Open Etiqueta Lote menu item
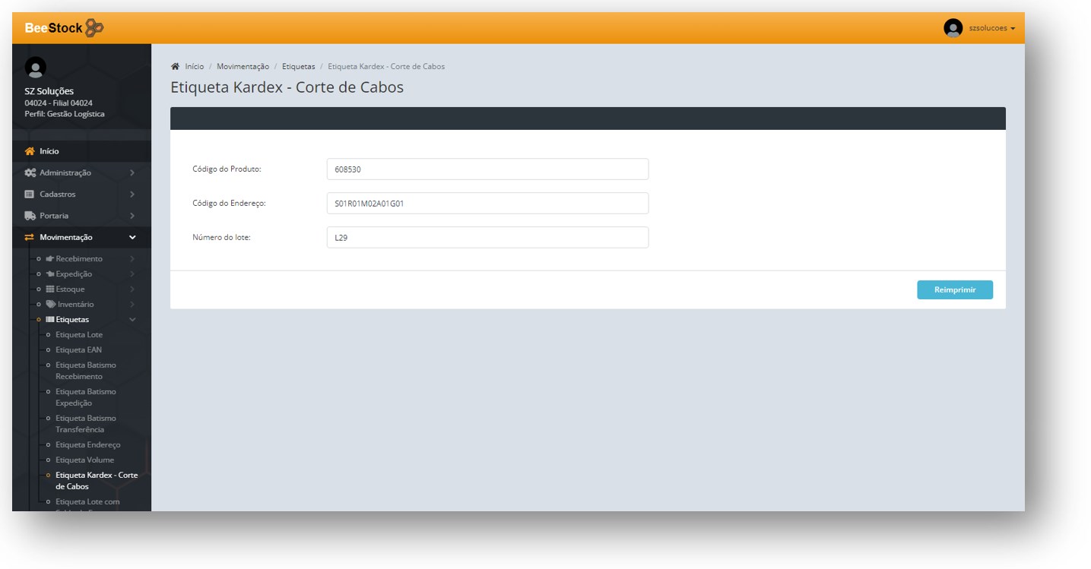Viewport: 1091px width, 569px height. (79, 335)
